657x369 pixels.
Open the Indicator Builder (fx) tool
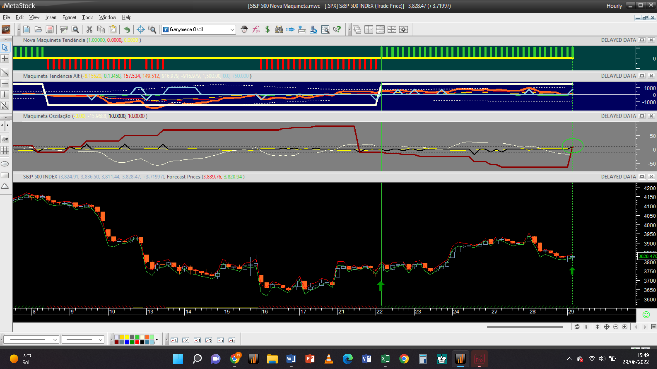click(x=256, y=30)
